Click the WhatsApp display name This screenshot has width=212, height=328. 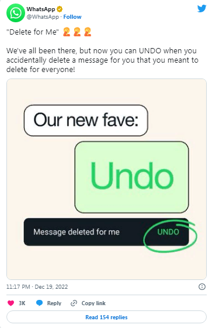coord(41,9)
